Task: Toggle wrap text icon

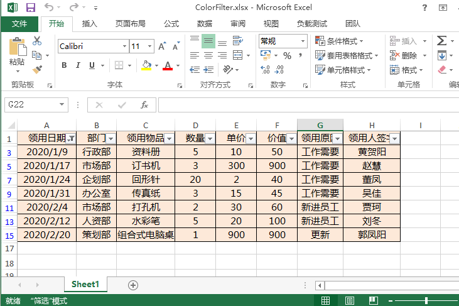Action: [x=238, y=41]
